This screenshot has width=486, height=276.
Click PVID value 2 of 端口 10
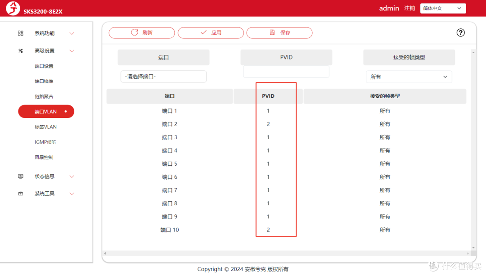click(x=268, y=230)
